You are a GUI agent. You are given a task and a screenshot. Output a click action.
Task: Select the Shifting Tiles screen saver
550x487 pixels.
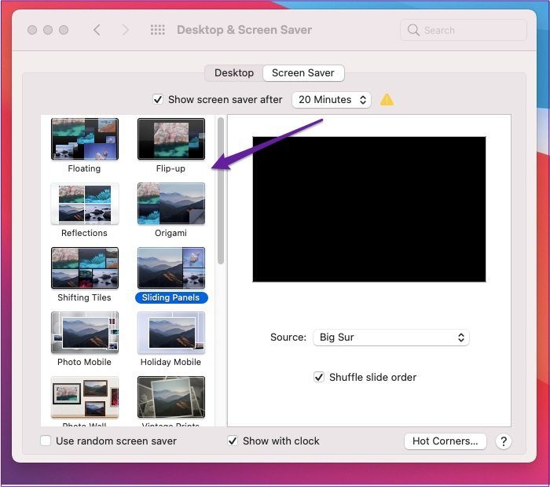point(85,268)
